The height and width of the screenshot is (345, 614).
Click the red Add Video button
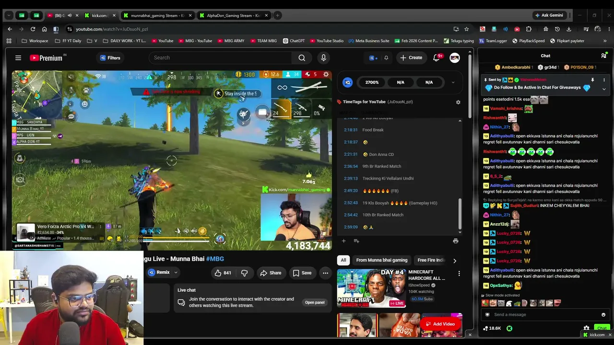440,324
